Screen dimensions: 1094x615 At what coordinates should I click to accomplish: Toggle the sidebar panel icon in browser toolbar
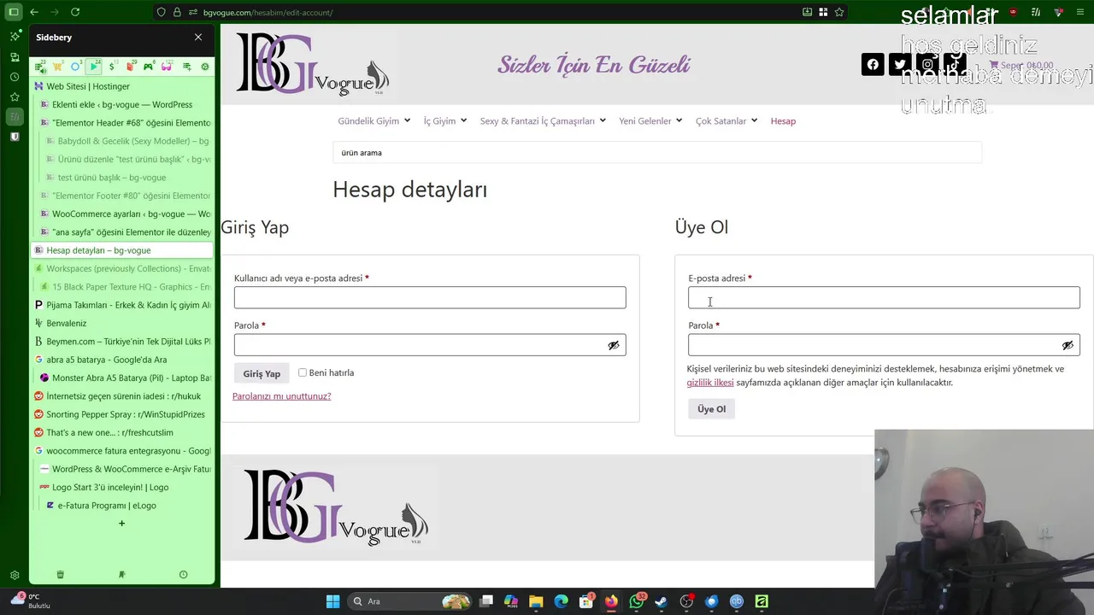pyautogui.click(x=14, y=12)
